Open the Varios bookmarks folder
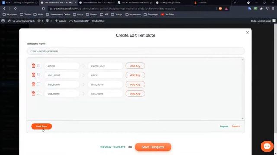 pyautogui.click(x=78, y=14)
